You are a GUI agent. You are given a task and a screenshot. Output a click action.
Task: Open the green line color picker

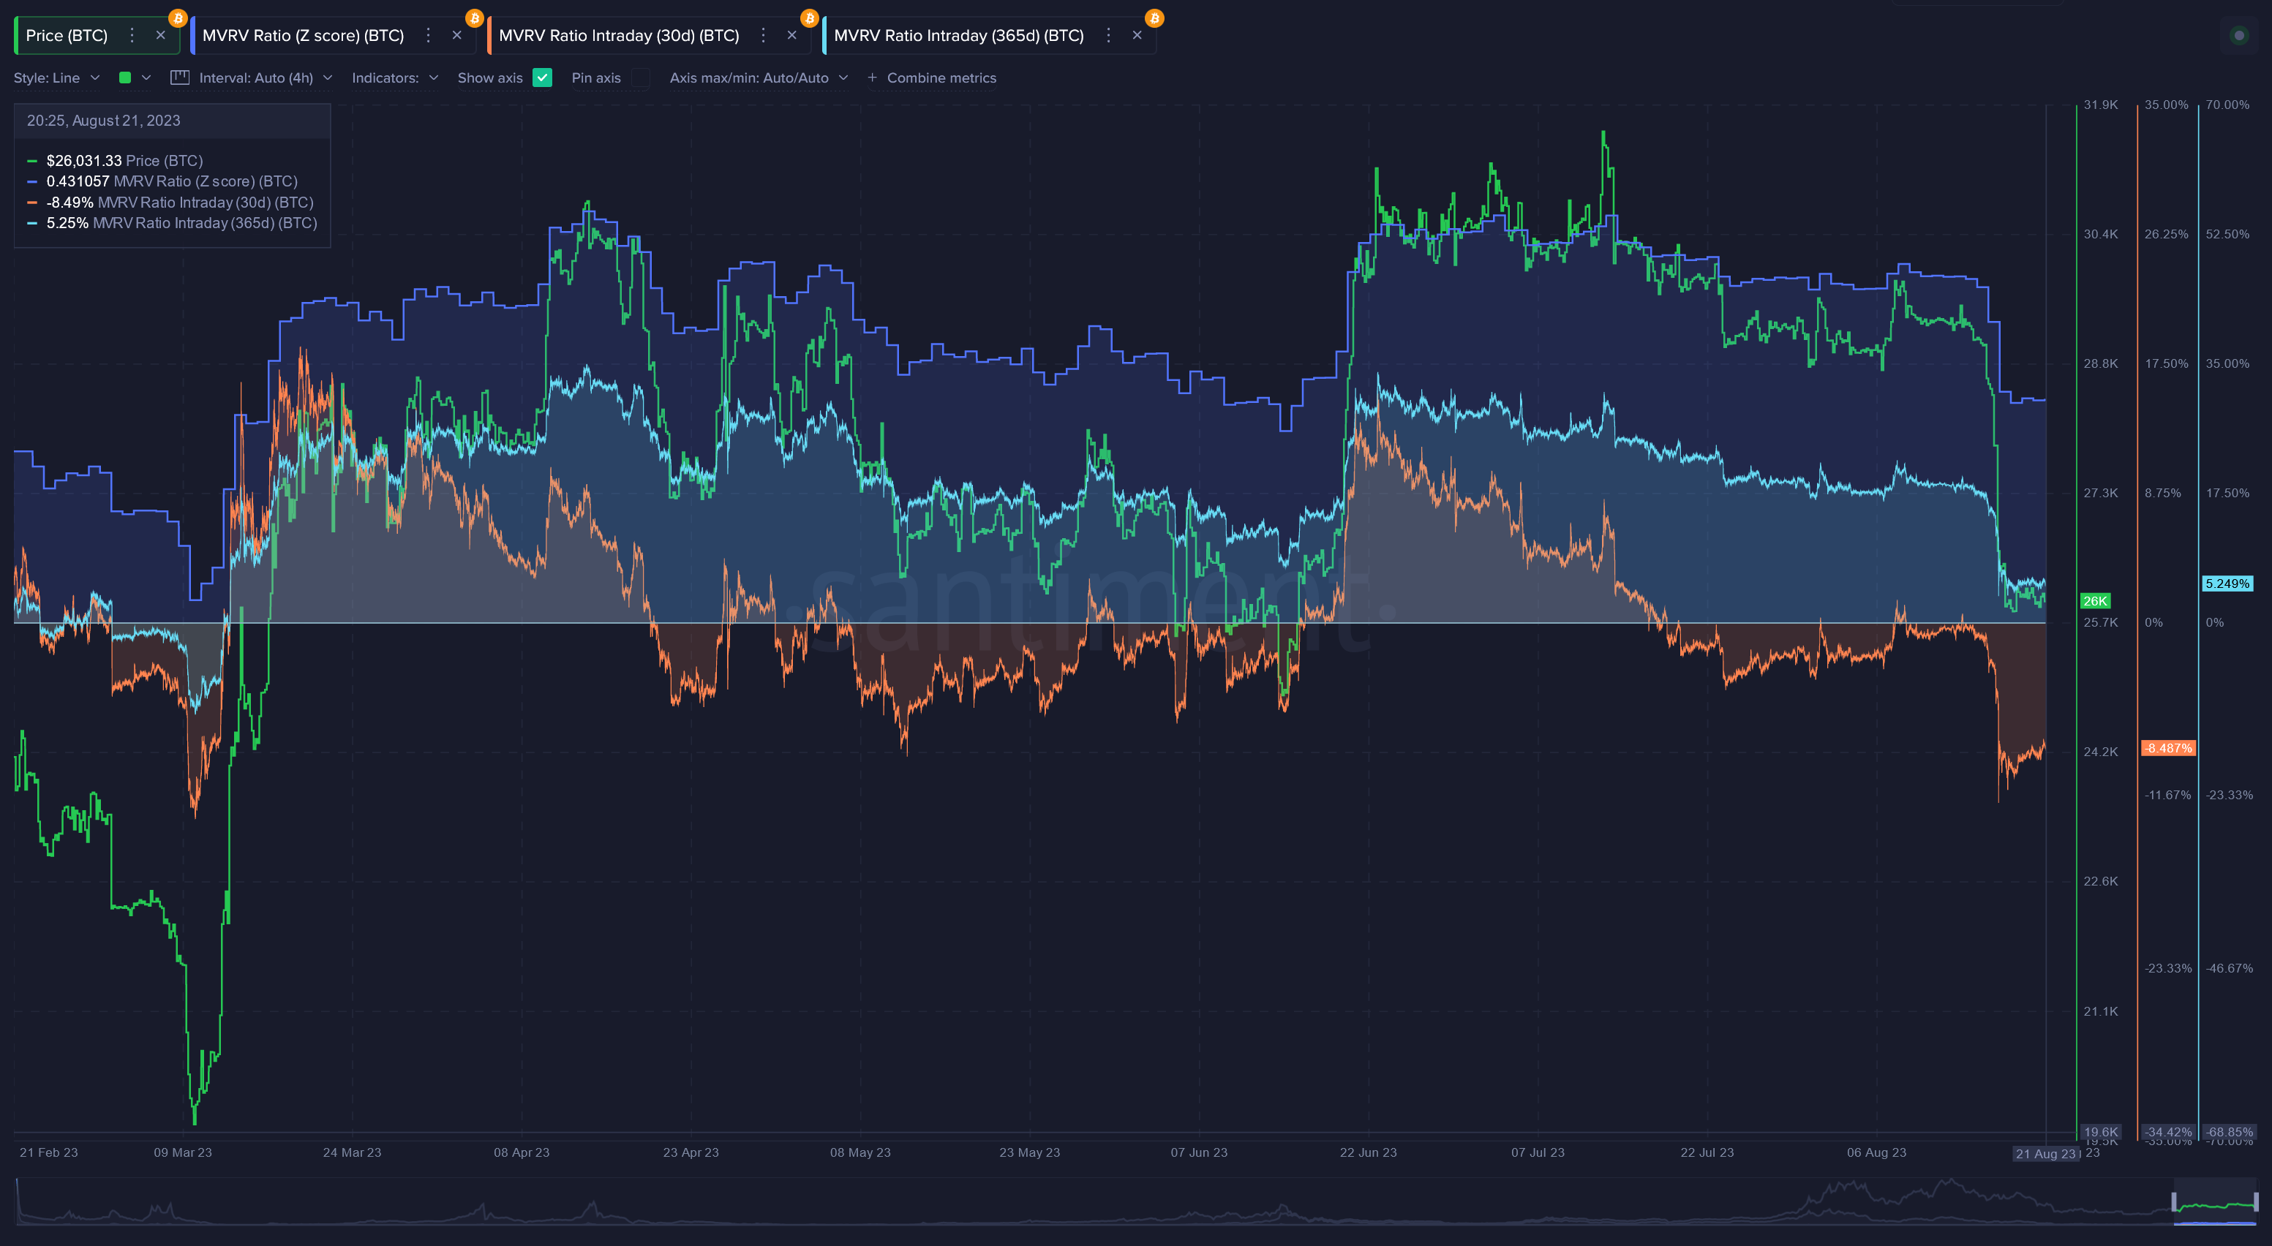134,78
